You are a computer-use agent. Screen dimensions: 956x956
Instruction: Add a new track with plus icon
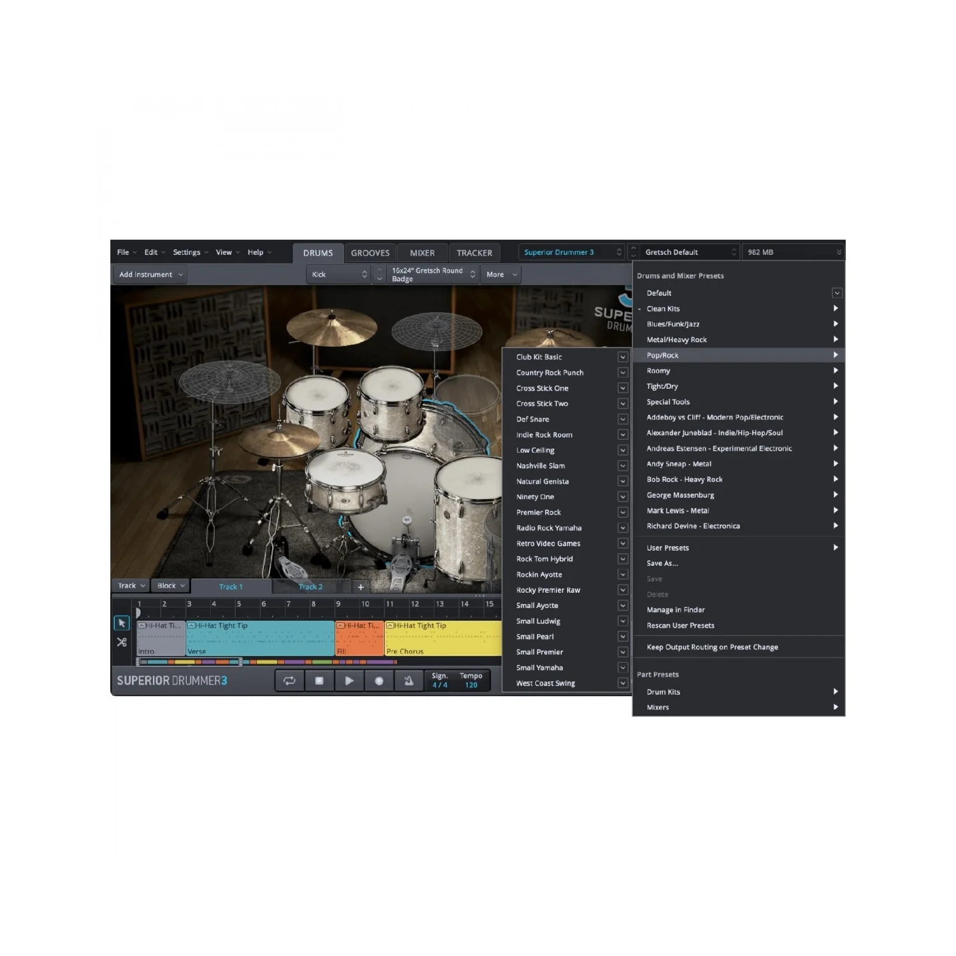point(361,587)
